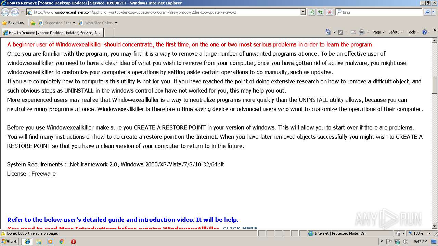
Task: Click the 'System Requirements' line
Action: coord(116,164)
